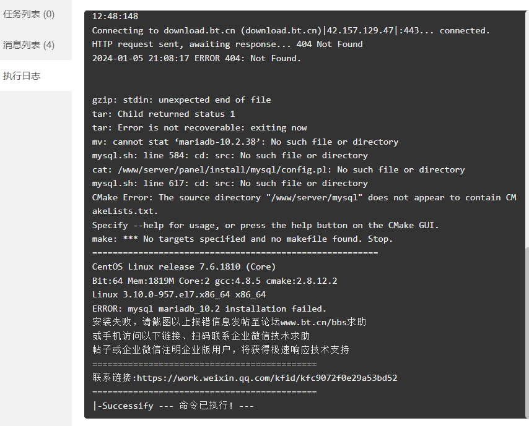Click the 'tar: Error is not recoverable' line
The width and height of the screenshot is (529, 426).
(x=199, y=127)
